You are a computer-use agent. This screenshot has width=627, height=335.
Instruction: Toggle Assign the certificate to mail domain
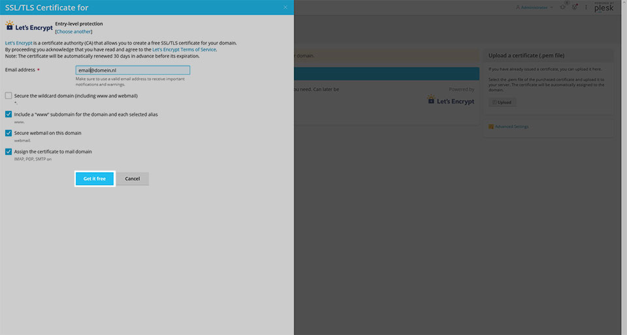coord(8,152)
